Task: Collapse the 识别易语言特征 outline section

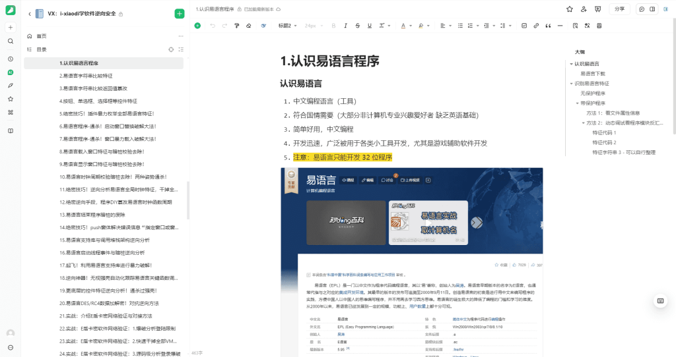Action: pyautogui.click(x=570, y=84)
